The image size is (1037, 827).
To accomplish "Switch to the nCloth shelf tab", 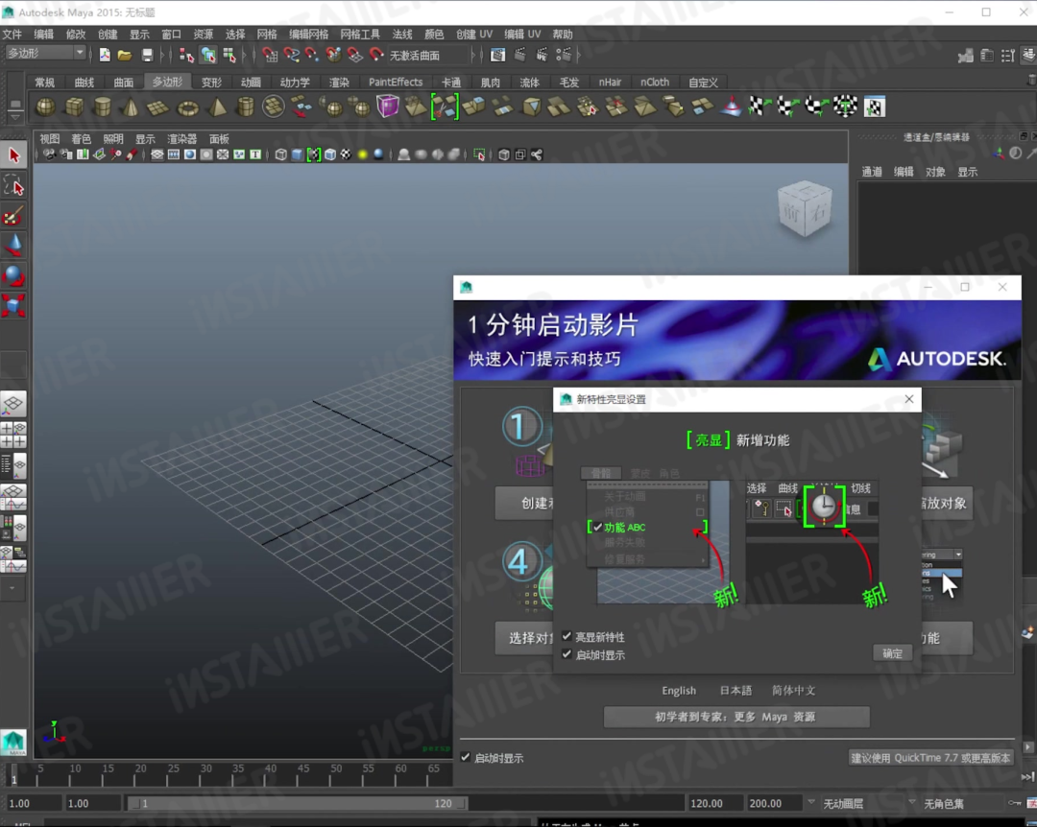I will [655, 82].
